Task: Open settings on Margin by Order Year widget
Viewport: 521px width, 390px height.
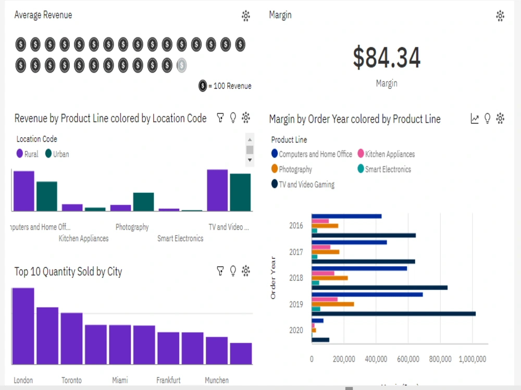Action: pos(500,119)
